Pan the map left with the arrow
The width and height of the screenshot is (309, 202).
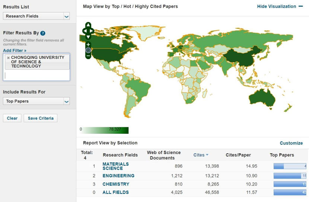84,31
